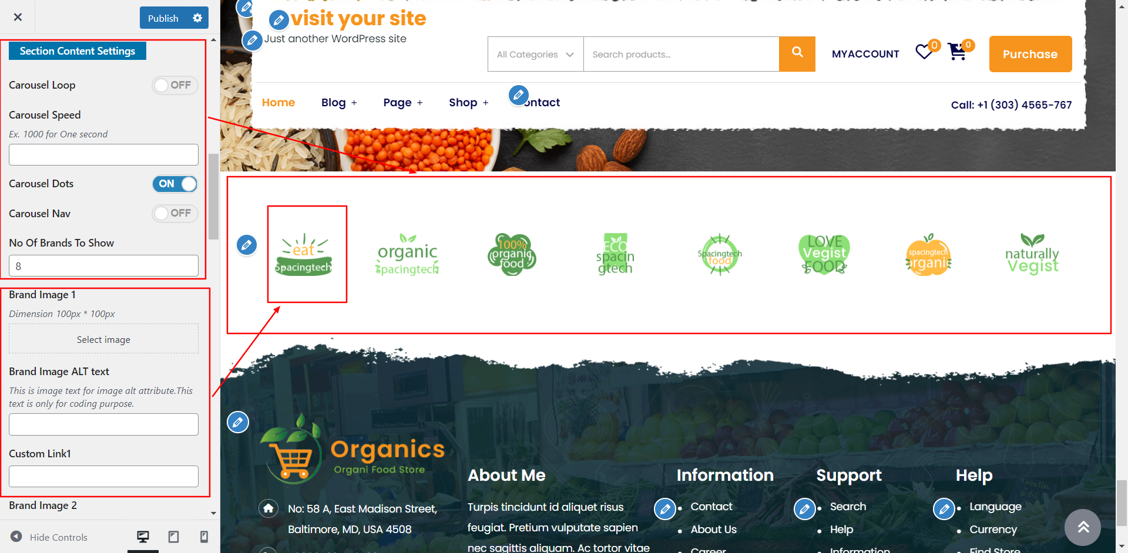Click the orange product search magnifier icon
Image resolution: width=1128 pixels, height=553 pixels.
[x=797, y=54]
